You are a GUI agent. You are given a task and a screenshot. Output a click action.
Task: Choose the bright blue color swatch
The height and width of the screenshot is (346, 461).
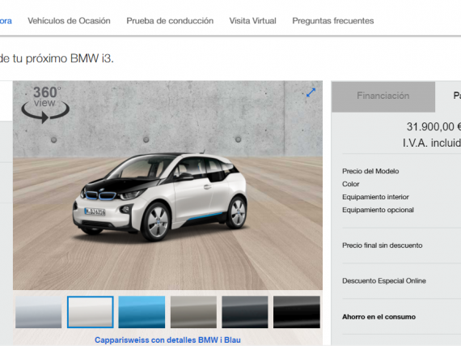click(142, 312)
